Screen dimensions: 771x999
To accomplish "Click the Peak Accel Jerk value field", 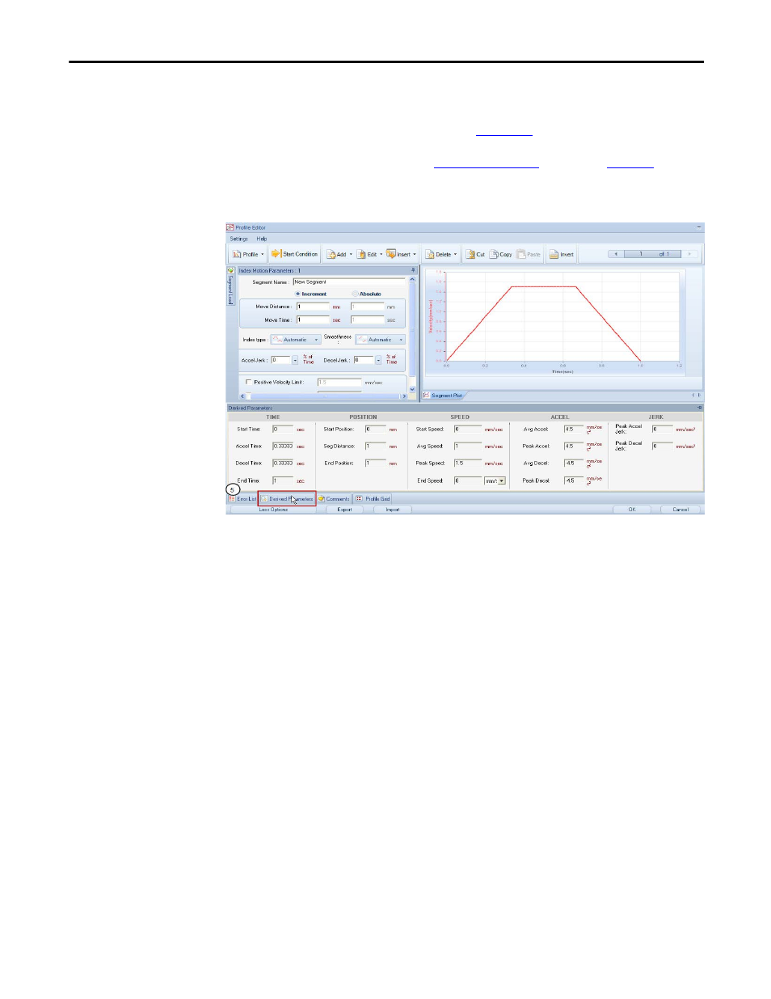I will pos(662,430).
